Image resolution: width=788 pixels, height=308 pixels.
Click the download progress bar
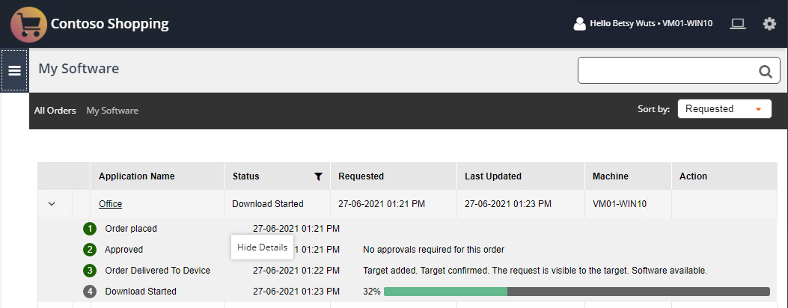(576, 292)
